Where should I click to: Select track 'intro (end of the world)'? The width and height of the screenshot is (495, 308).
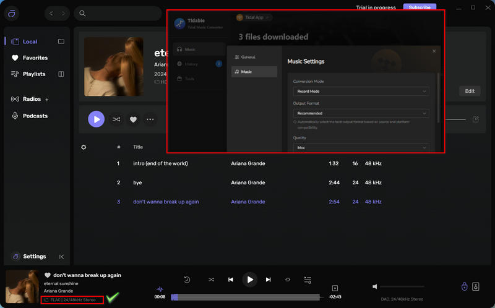160,163
